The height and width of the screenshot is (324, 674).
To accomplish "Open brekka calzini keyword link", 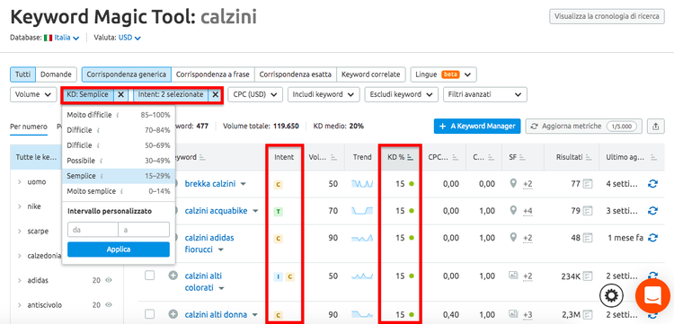I will [210, 184].
